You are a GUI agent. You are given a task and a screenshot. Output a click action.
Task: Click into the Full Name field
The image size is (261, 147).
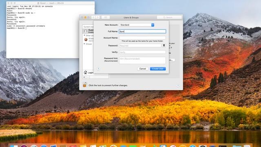[142, 31]
